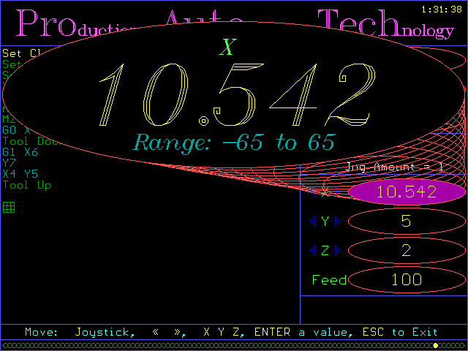Viewport: 468px width, 351px height.
Task: Click the Feed label
Action: pyautogui.click(x=329, y=280)
